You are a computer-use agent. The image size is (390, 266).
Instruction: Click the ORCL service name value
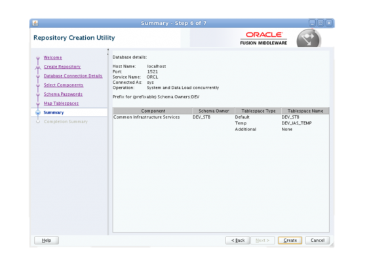tap(152, 77)
